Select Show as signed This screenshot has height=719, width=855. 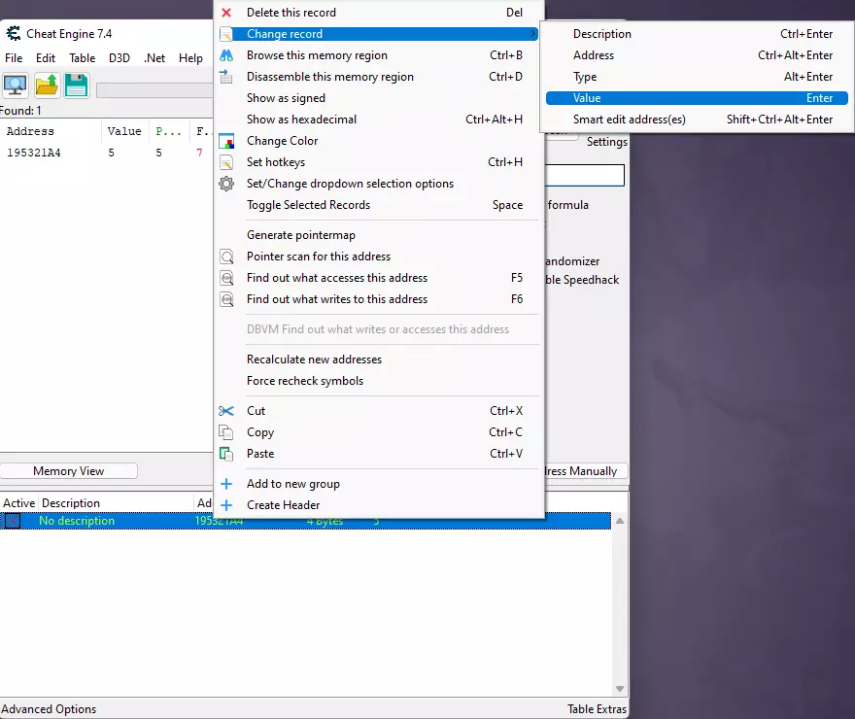pos(379,98)
